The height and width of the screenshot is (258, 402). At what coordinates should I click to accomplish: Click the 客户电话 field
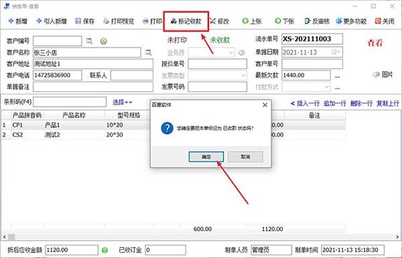click(58, 75)
